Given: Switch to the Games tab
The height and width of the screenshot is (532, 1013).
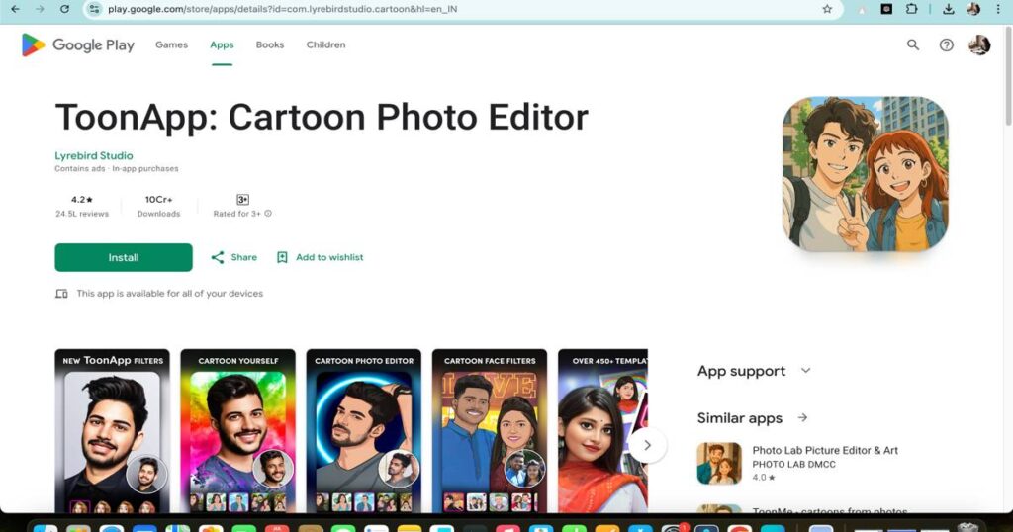Looking at the screenshot, I should 171,44.
